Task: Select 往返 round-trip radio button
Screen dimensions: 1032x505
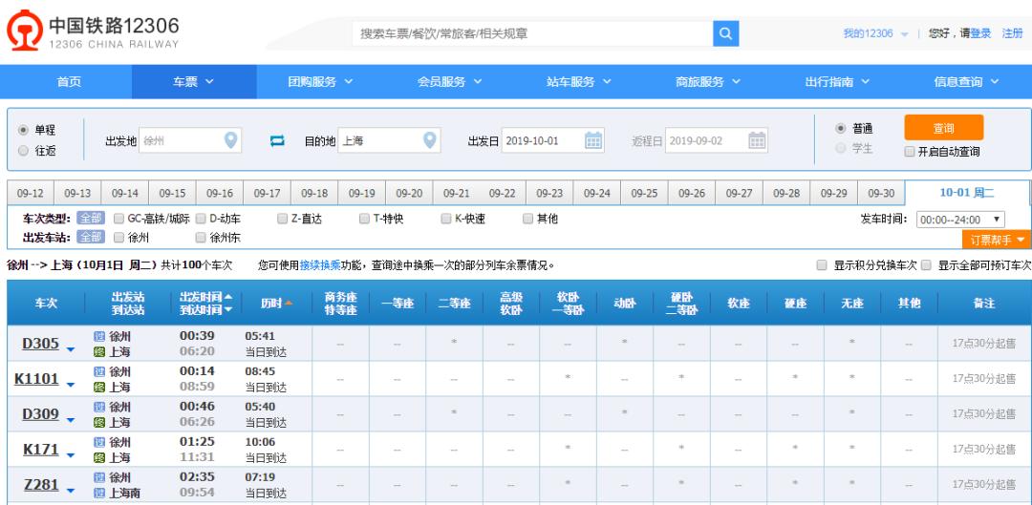Action: pyautogui.click(x=24, y=151)
